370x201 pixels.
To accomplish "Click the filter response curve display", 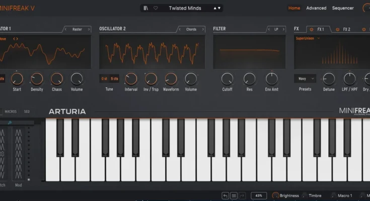I will (249, 52).
